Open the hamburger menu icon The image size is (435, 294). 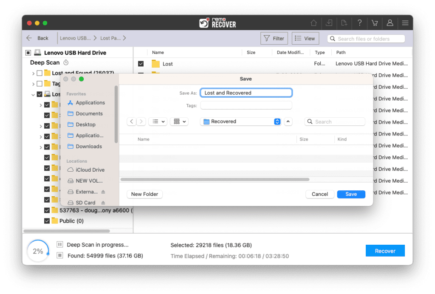[405, 23]
